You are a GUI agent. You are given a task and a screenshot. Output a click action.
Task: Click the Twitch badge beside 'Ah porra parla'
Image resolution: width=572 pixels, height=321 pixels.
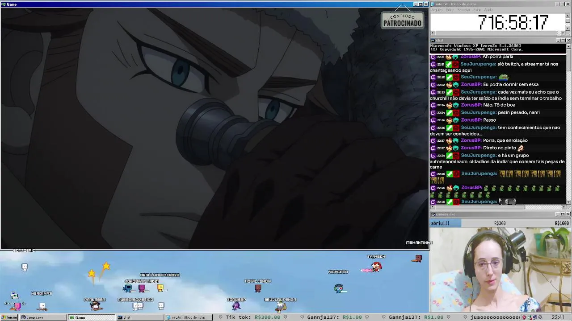433,57
